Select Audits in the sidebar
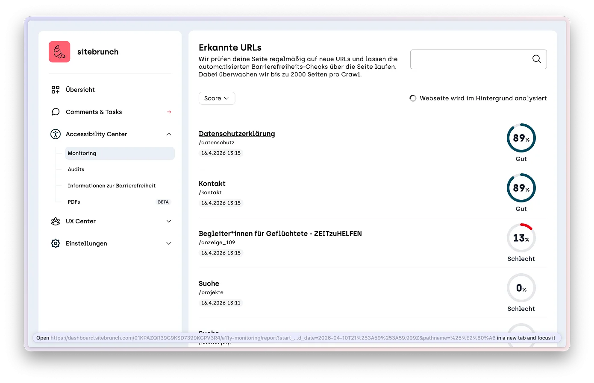This screenshot has height=383, width=594. point(76,169)
